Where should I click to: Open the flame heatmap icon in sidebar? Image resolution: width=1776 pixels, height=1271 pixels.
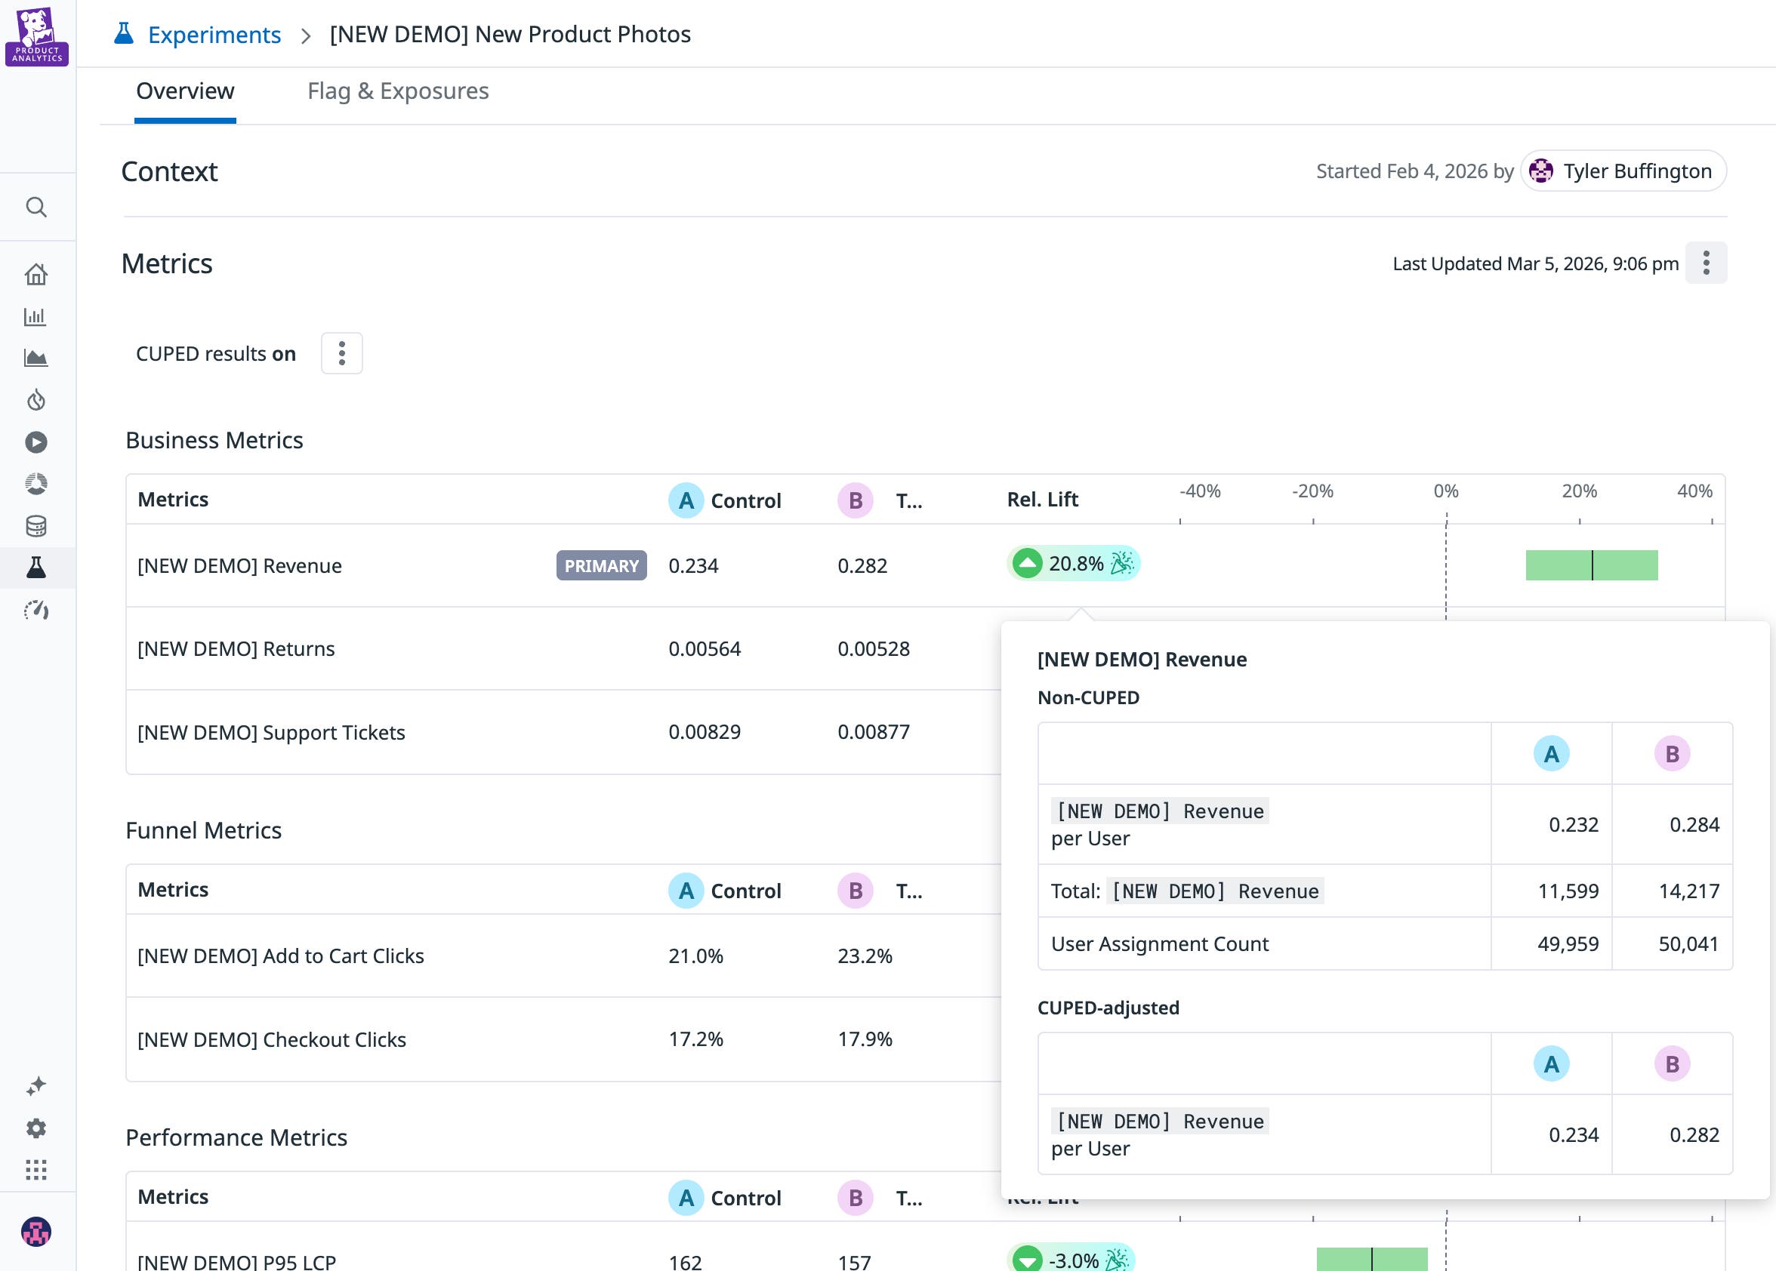pyautogui.click(x=37, y=400)
